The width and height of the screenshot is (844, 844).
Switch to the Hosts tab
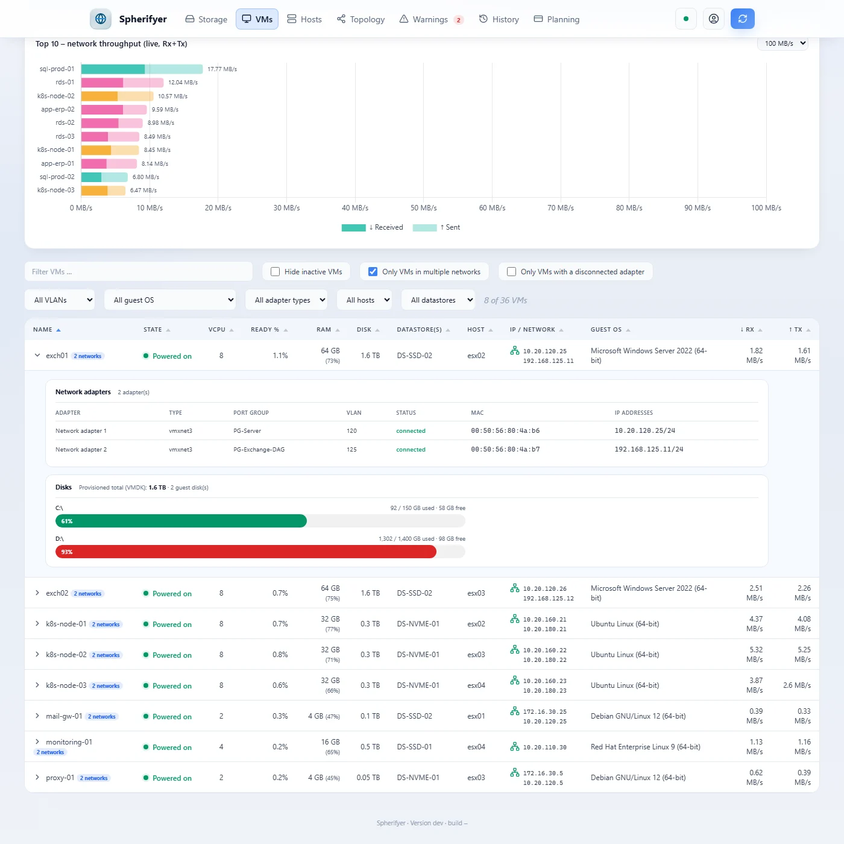(304, 19)
